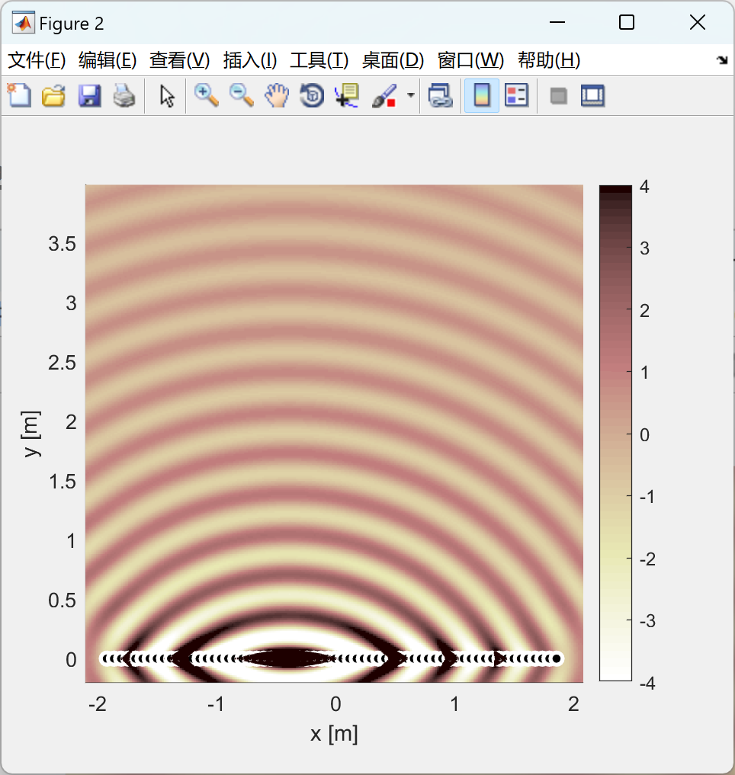Minimize the Figure 2 window

(557, 22)
